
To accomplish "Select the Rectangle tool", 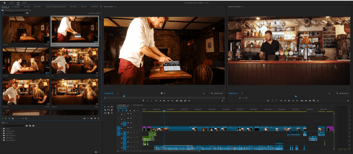I will pos(105,113).
